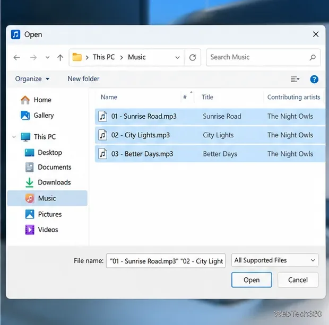Select Music in address breadcrumb
The height and width of the screenshot is (325, 329).
136,57
